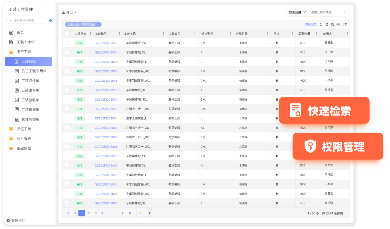Open 工装归还单 in the sidebar
Screen dimensions: 390x229
pos(30,81)
